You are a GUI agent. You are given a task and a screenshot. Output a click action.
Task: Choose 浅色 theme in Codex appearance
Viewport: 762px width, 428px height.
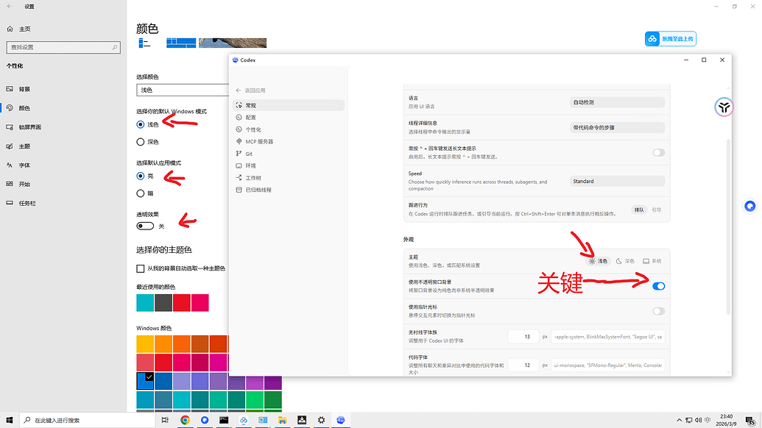(x=599, y=261)
